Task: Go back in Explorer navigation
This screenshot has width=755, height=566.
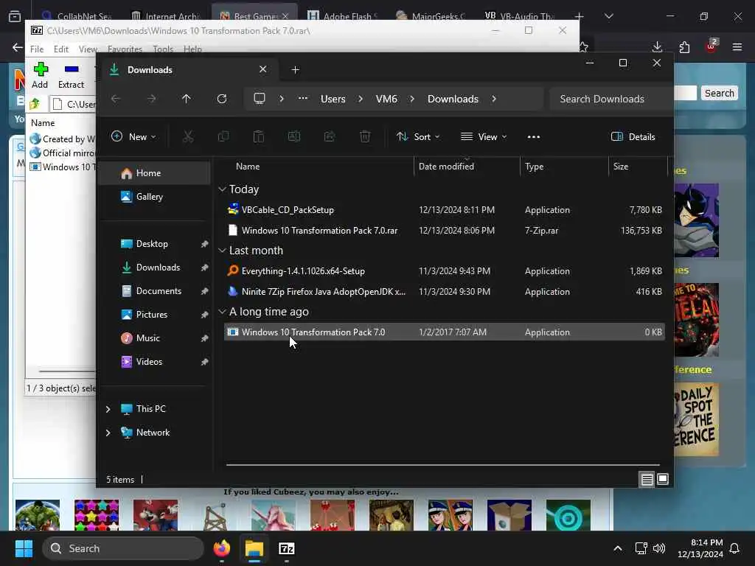Action: click(116, 99)
